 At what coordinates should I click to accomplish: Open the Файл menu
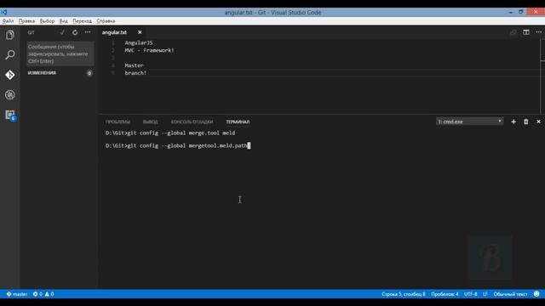click(x=8, y=20)
